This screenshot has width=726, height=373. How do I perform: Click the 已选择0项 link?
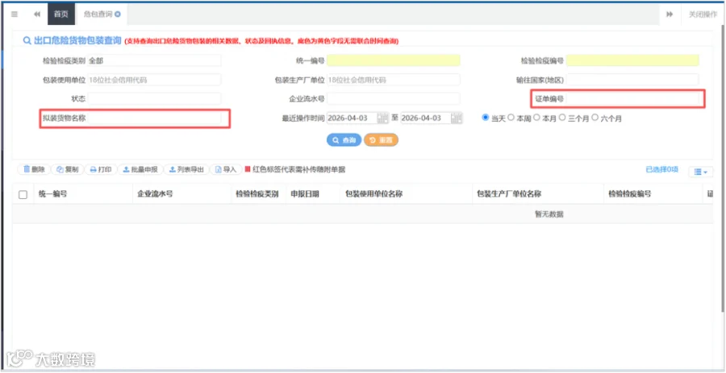[x=662, y=170]
